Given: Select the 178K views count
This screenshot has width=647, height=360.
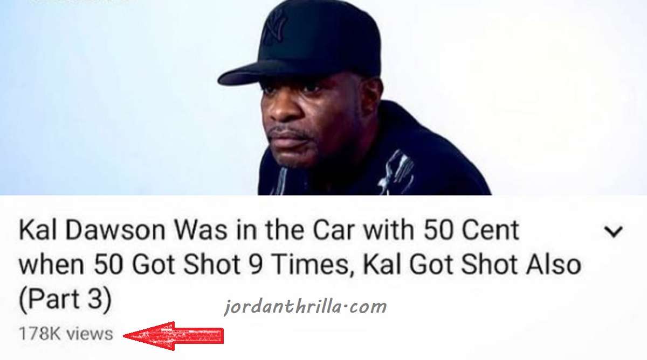Looking at the screenshot, I should click(x=66, y=334).
